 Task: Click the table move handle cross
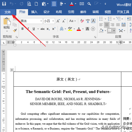click(12, 70)
